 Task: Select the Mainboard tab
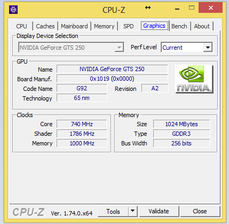tap(74, 26)
